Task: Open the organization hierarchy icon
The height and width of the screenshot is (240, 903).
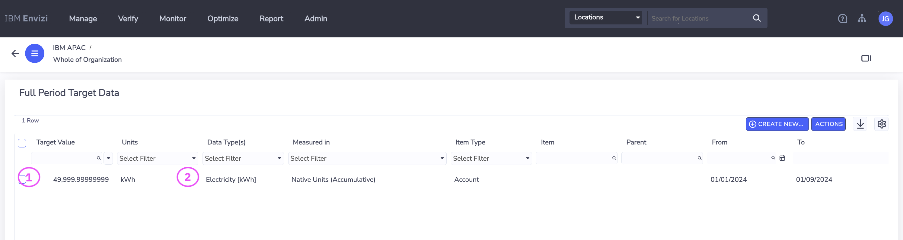Action: pos(862,19)
